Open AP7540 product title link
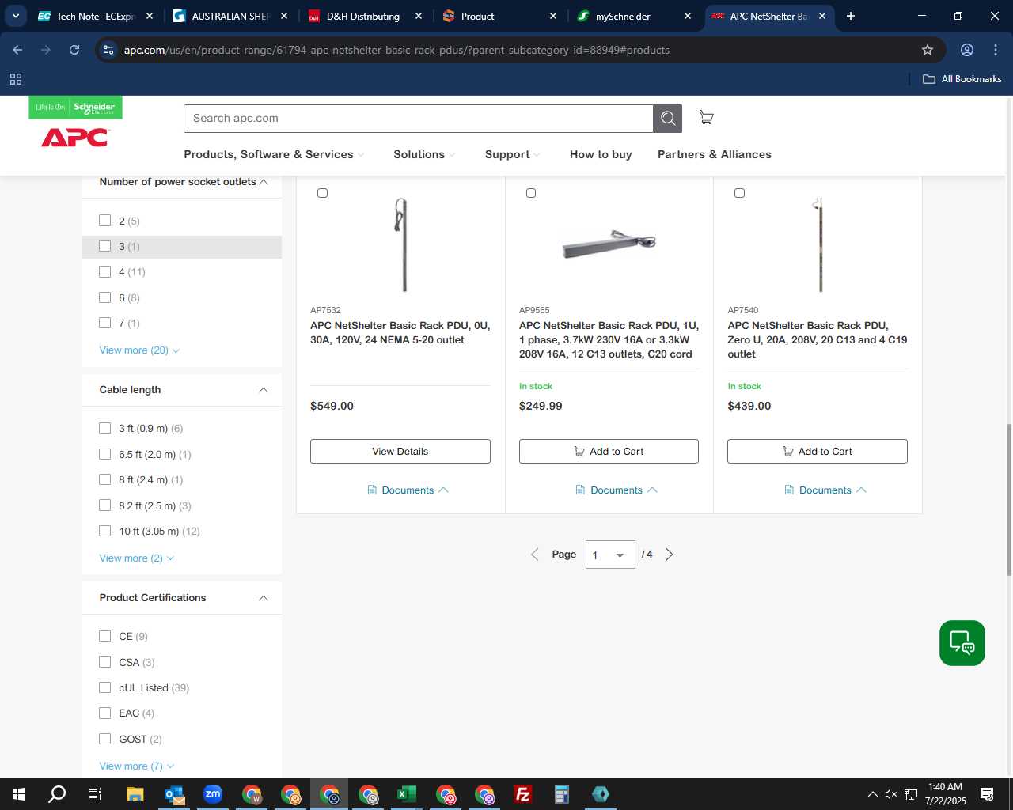This screenshot has height=810, width=1013. (818, 340)
